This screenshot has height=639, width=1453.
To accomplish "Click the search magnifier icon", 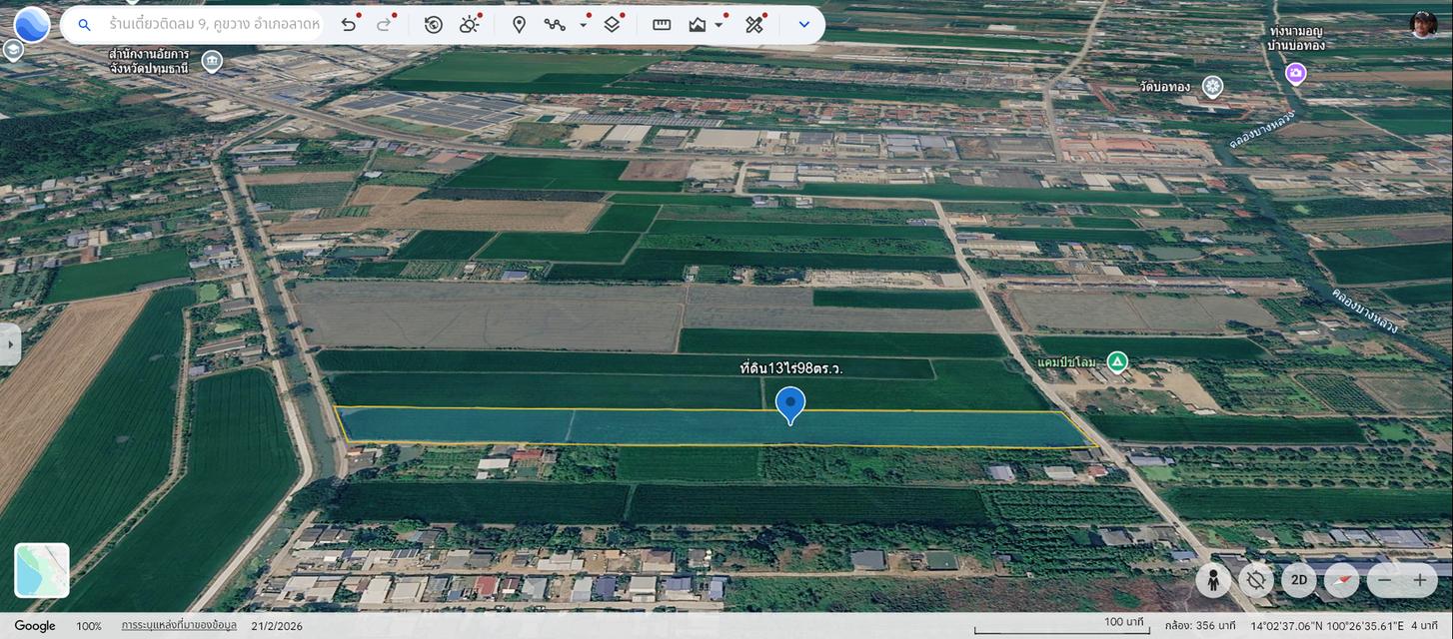I will coord(85,25).
